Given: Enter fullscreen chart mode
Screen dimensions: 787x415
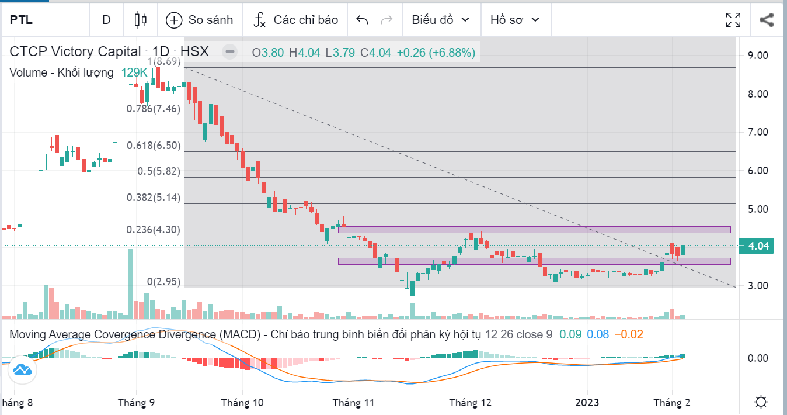Looking at the screenshot, I should click(x=733, y=19).
